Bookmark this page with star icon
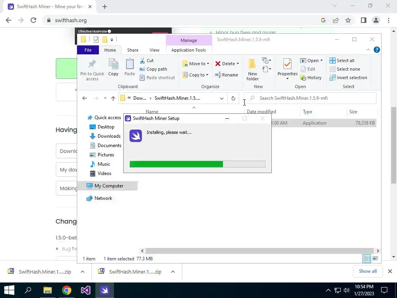Screen dimensions: 397x298 coord(348,20)
